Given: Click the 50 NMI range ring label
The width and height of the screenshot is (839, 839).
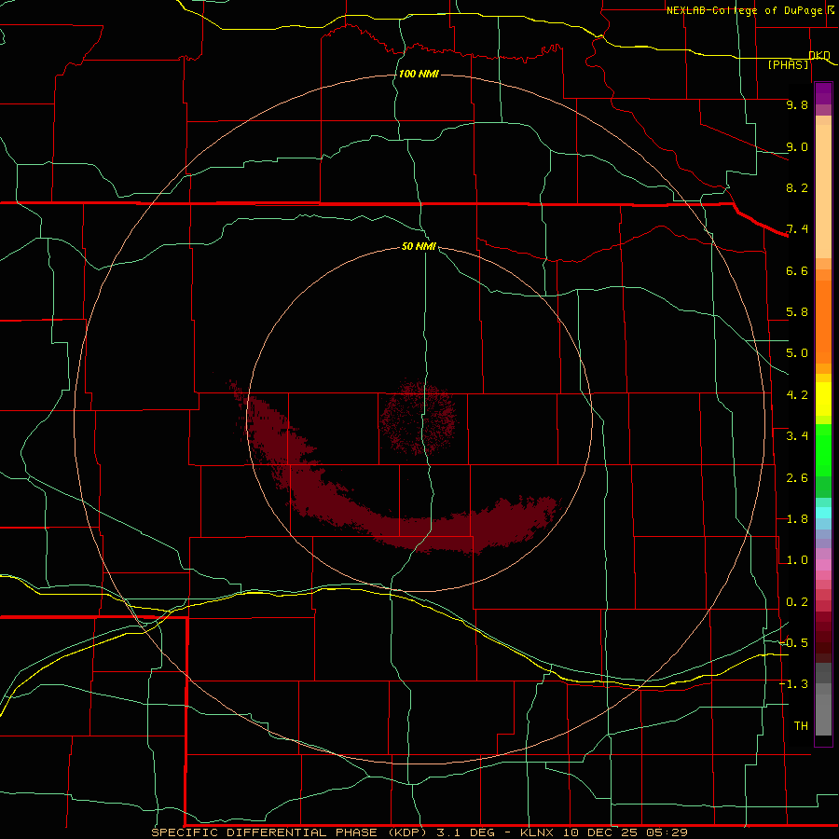Looking at the screenshot, I should pos(419,246).
